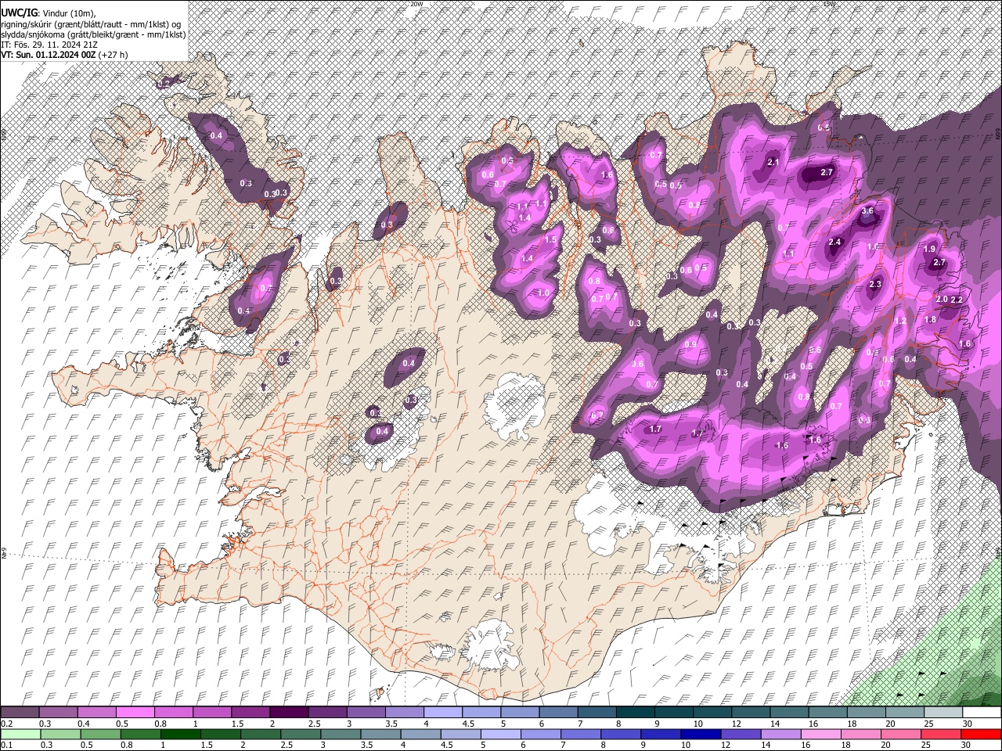Click the 2.2 snowfall value near east coast

(956, 300)
